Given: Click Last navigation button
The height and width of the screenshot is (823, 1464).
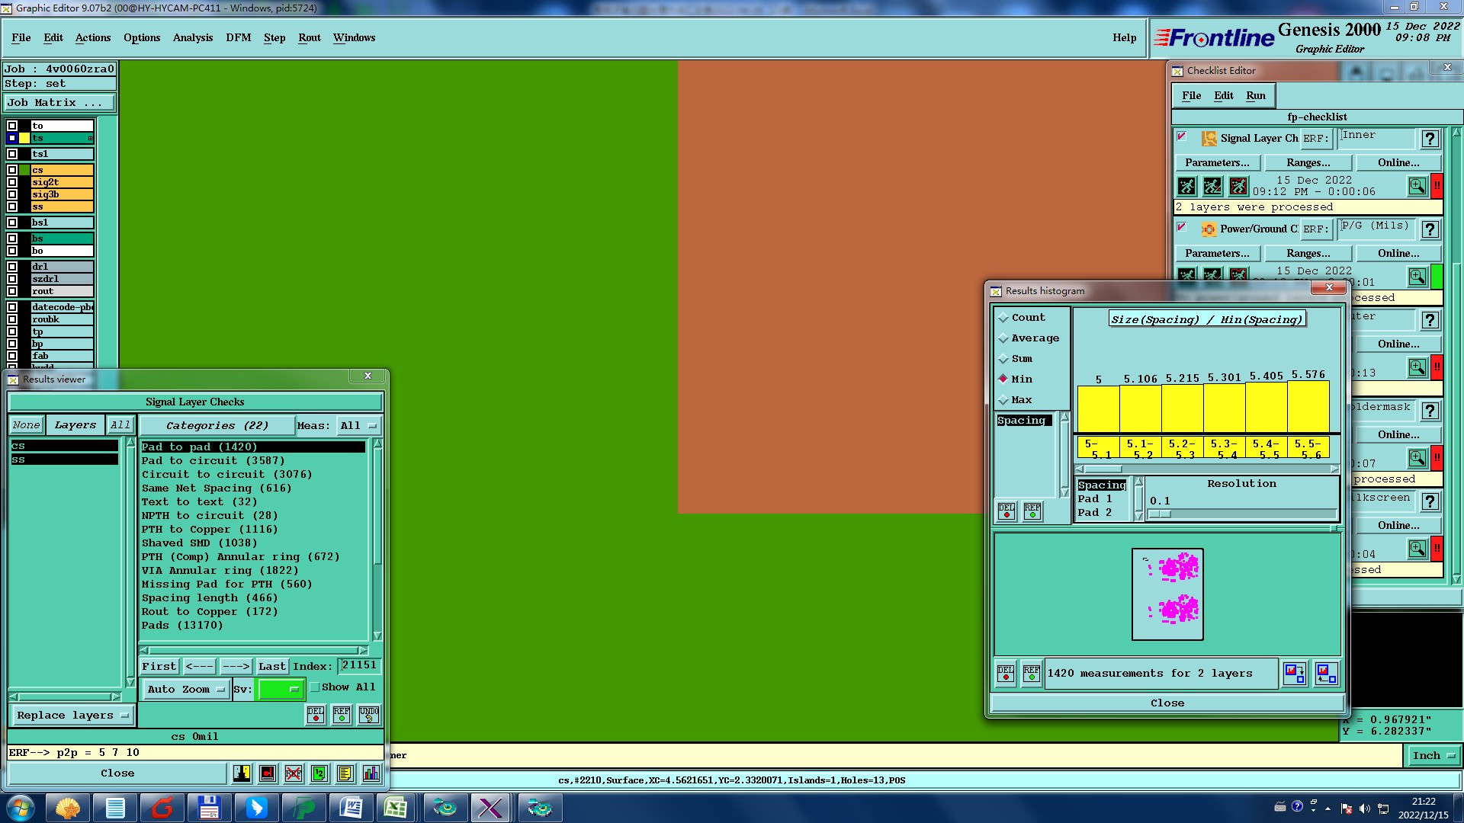Looking at the screenshot, I should pyautogui.click(x=271, y=666).
